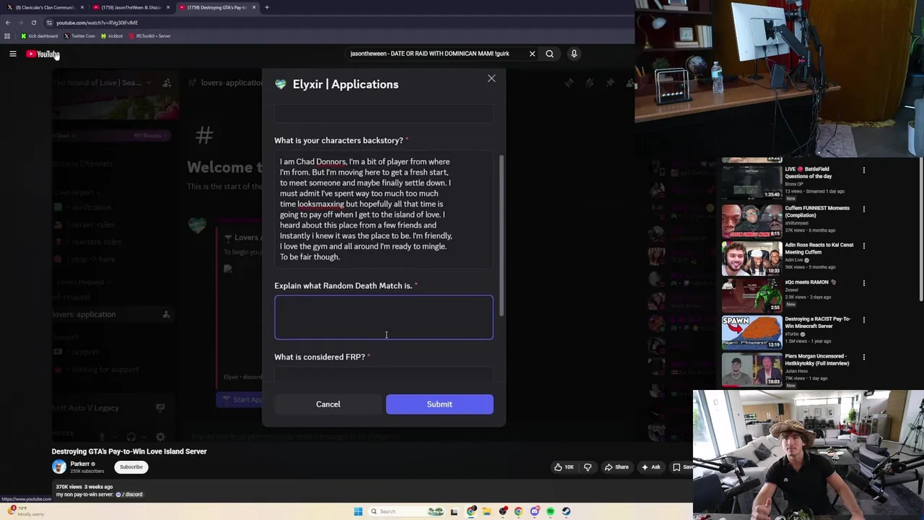The image size is (924, 520).
Task: Switch to Clavicular's Clan Community tab
Action: pyautogui.click(x=45, y=7)
